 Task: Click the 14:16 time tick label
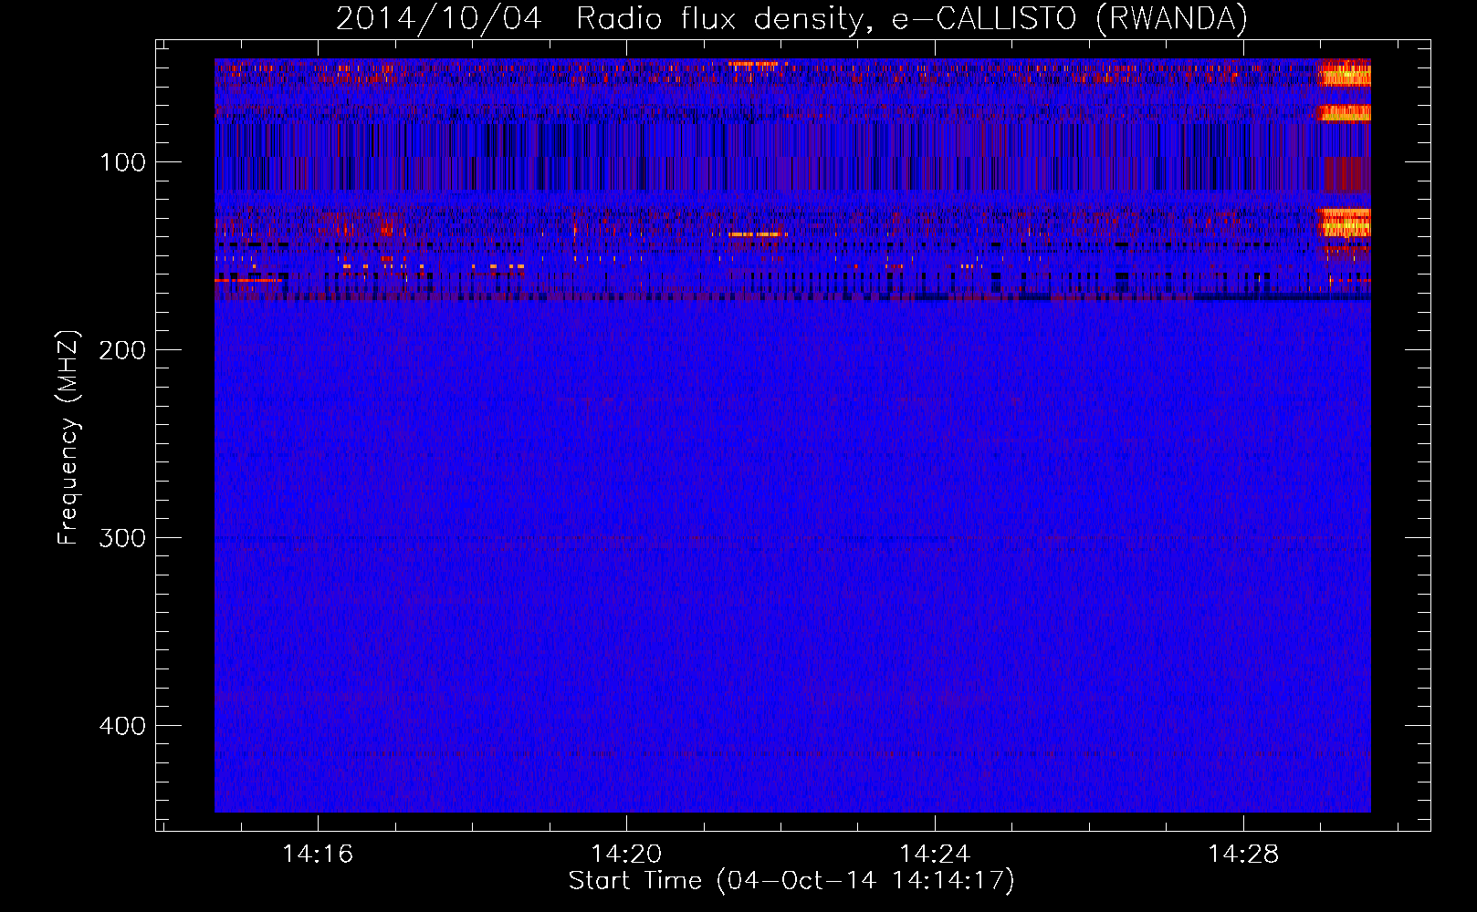coord(318,854)
